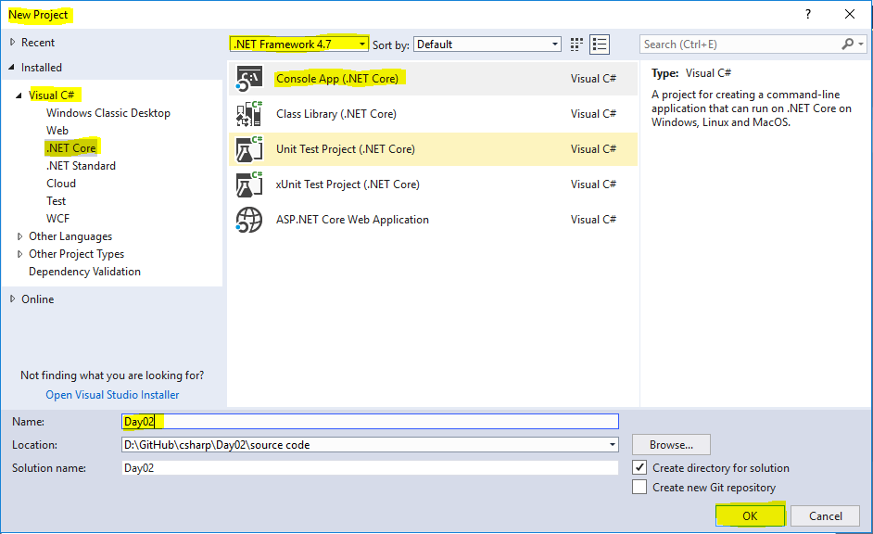Switch to small icons view

[x=576, y=44]
